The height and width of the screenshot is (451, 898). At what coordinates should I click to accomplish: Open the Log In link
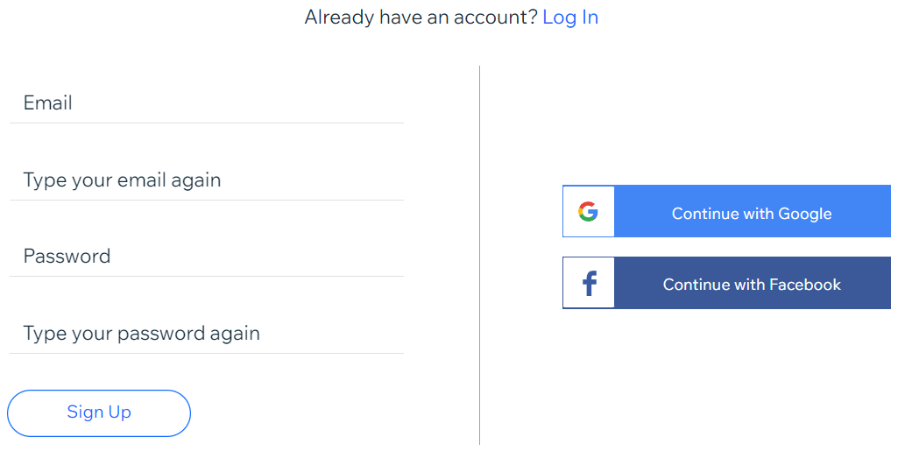(x=570, y=18)
